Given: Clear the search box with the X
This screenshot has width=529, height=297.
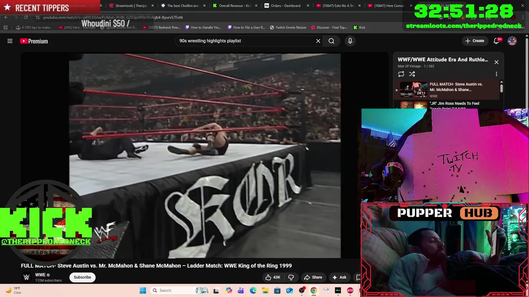Looking at the screenshot, I should pyautogui.click(x=318, y=41).
